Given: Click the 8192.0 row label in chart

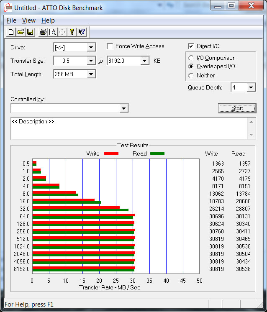Looking at the screenshot, I should pos(22,269).
